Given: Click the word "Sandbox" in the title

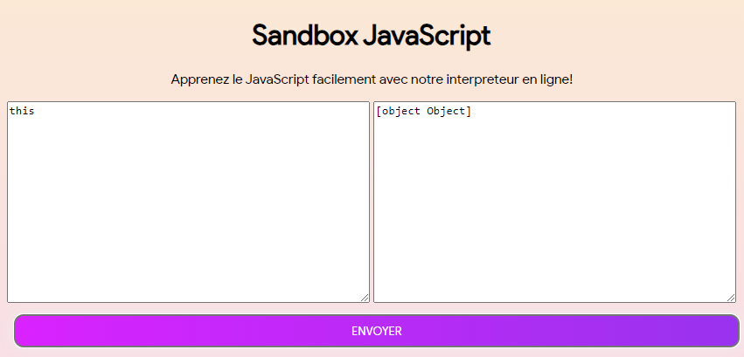Looking at the screenshot, I should 302,36.
